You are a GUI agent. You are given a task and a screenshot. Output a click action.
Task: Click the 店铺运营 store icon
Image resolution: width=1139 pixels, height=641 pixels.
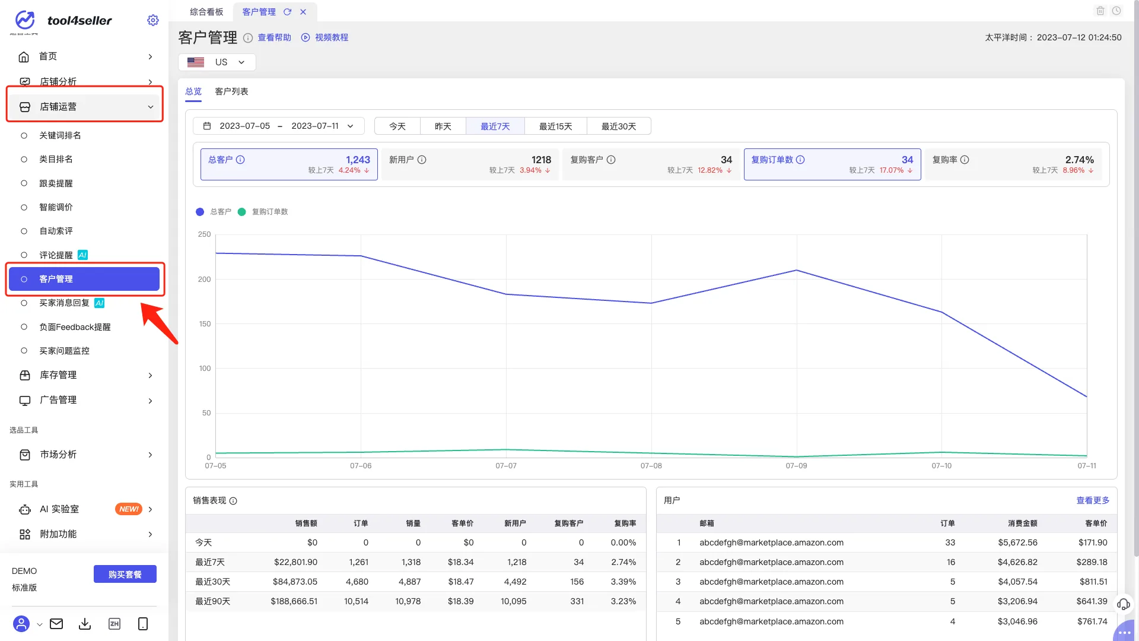point(25,107)
